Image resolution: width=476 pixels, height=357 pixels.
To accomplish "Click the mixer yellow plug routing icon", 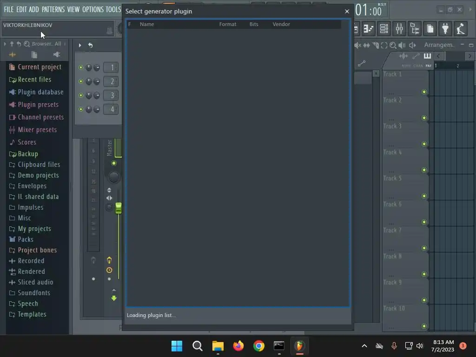I will [x=109, y=260].
